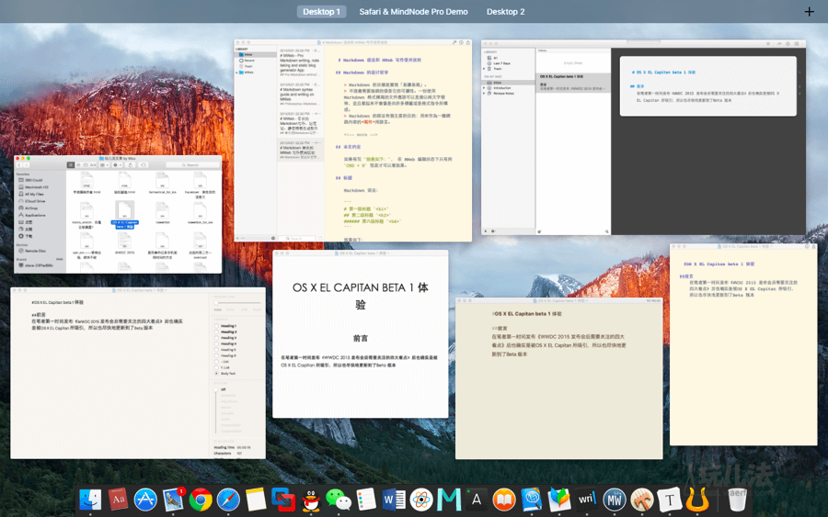
Task: Switch to Safari & MindNode Pro Demo space
Action: (413, 12)
